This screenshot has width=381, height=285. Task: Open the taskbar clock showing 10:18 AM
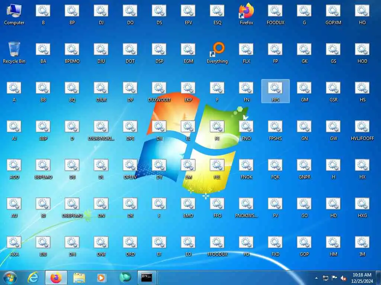[x=362, y=278]
